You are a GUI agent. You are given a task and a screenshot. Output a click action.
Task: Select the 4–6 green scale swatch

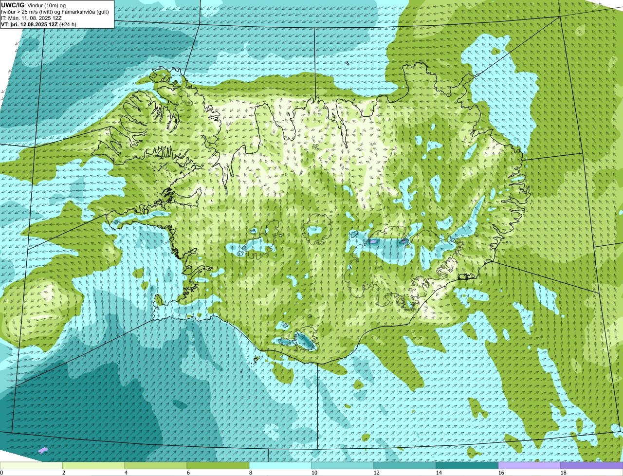156,465
